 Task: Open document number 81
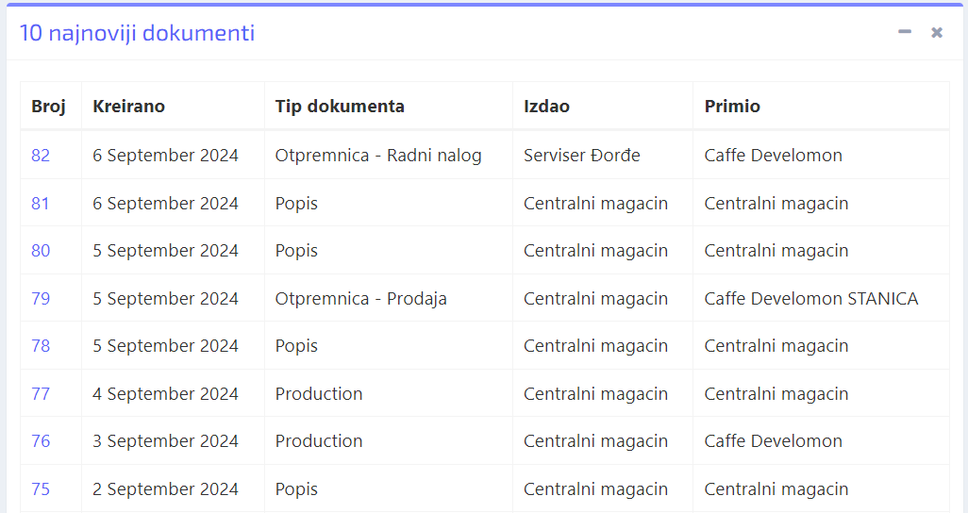click(x=41, y=203)
